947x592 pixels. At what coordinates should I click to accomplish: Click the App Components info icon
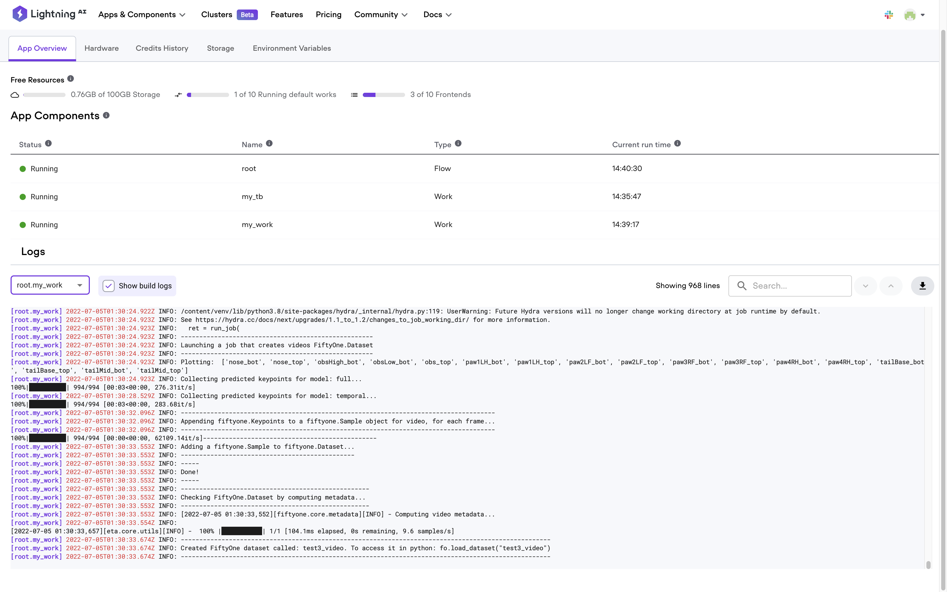[106, 115]
